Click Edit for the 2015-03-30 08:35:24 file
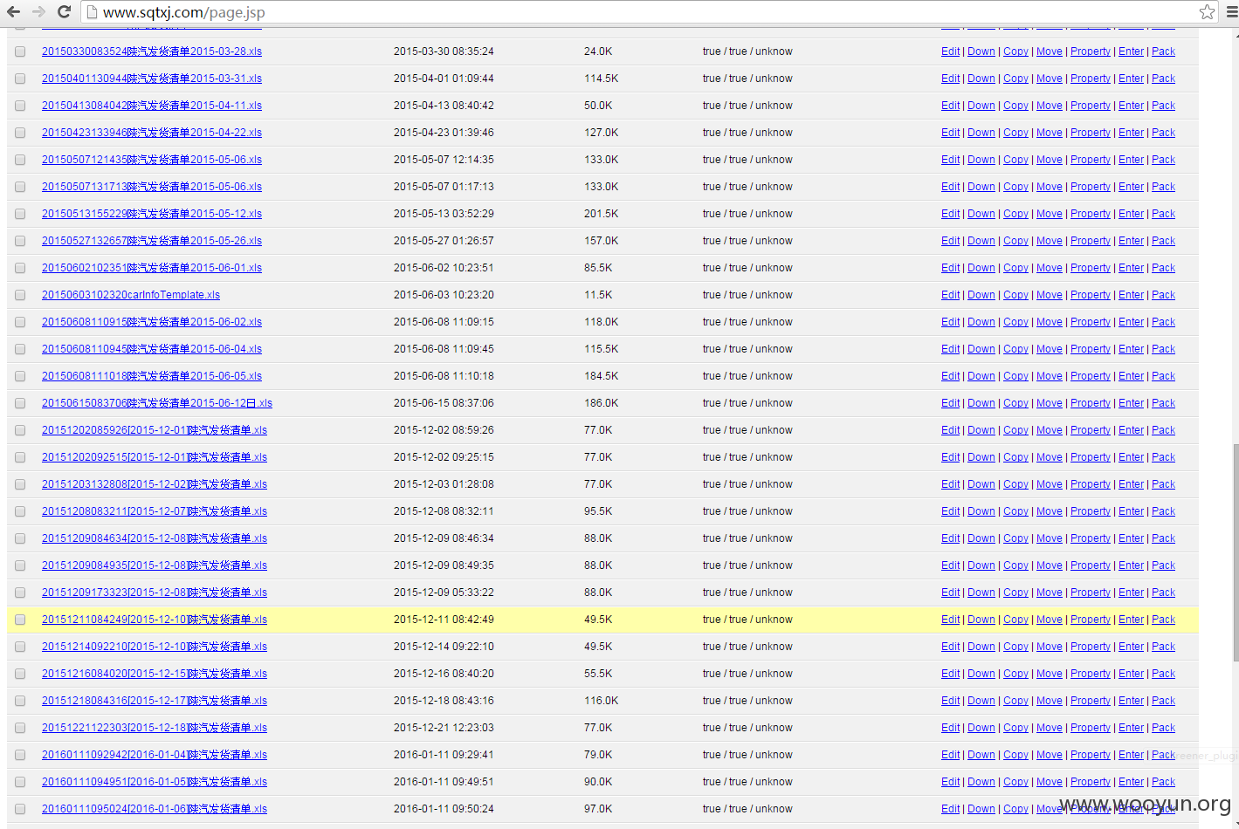 tap(950, 51)
